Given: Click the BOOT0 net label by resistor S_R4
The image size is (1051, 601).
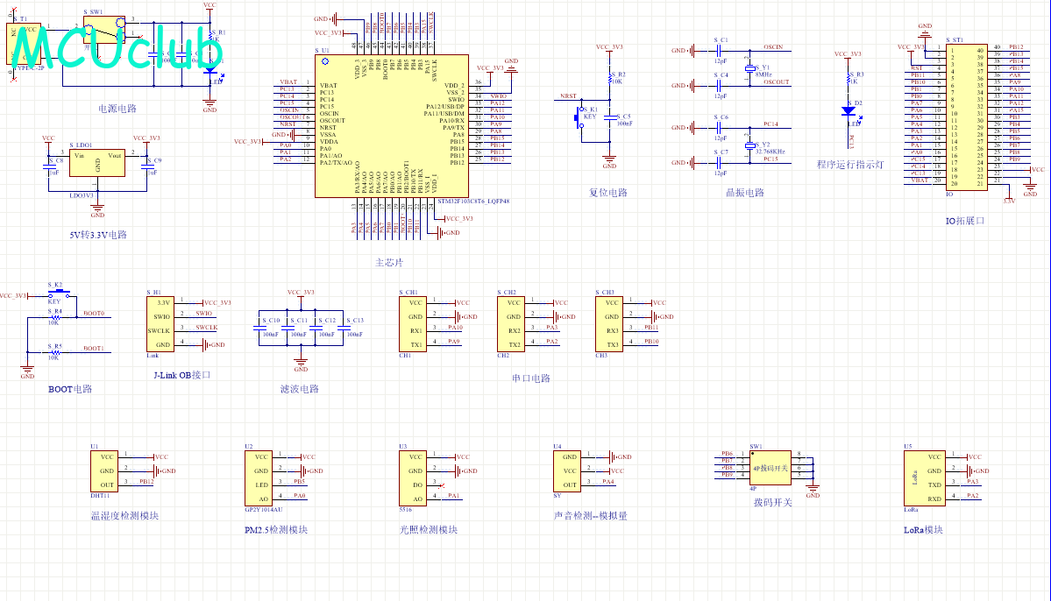Looking at the screenshot, I should (94, 313).
